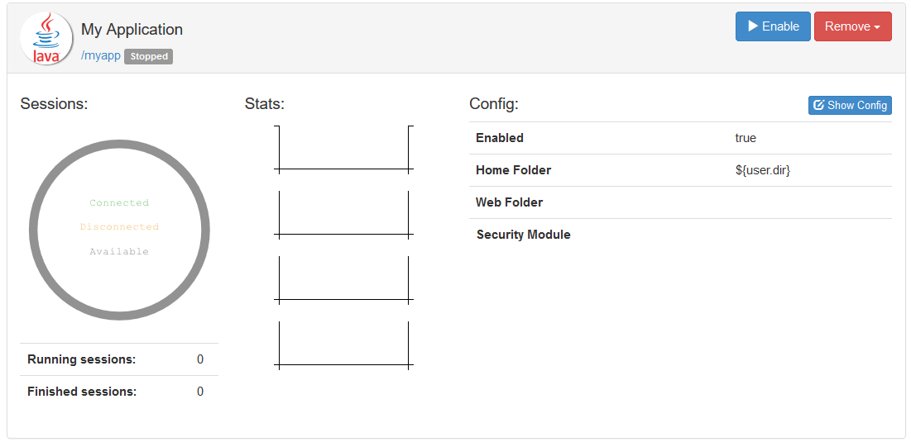The height and width of the screenshot is (442, 911).
Task: Click the fourth Stats chart
Action: [x=344, y=344]
